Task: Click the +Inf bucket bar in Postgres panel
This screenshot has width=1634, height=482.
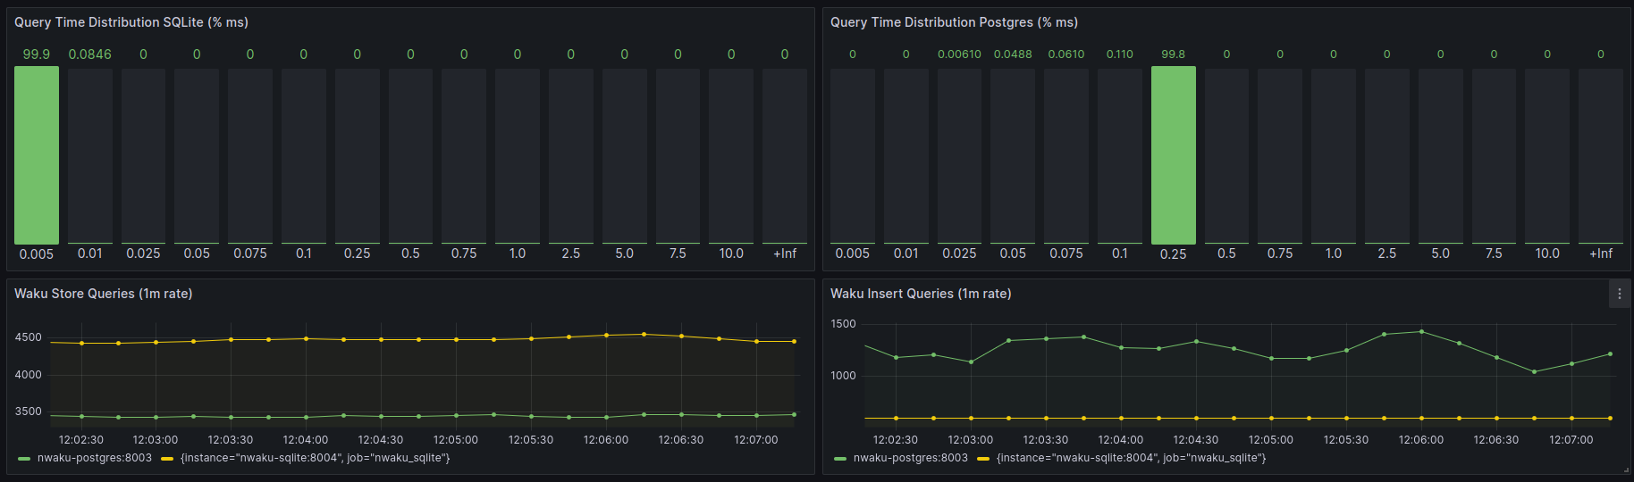Action: pyautogui.click(x=1600, y=155)
